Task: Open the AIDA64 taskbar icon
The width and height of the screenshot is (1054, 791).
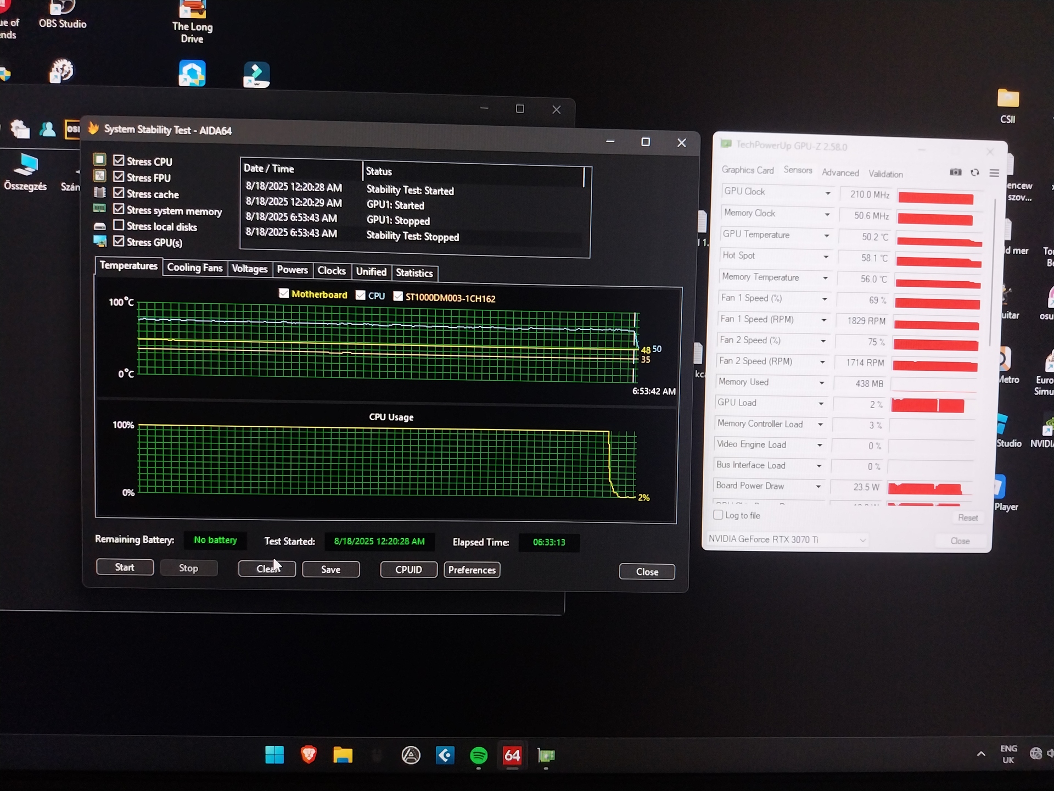Action: 512,756
